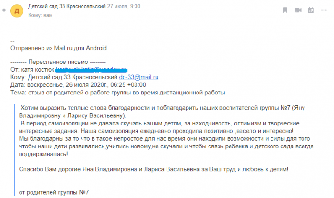Expand the recipient line "Кому: вам"
The width and height of the screenshot is (334, 198).
coord(40,15)
